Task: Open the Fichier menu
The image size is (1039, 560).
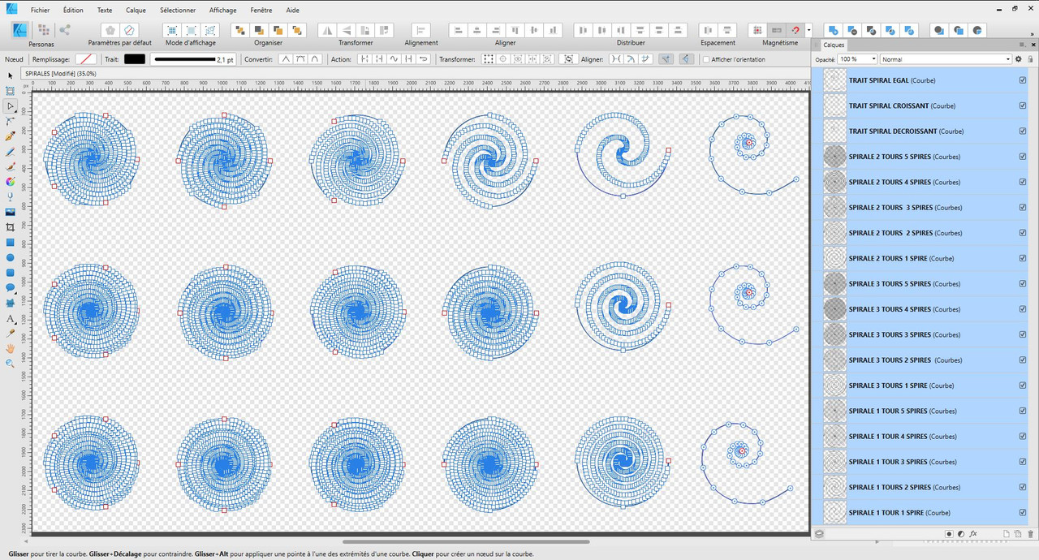Action: [x=41, y=11]
